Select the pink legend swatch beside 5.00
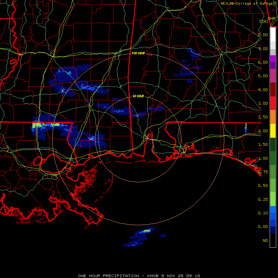The width and height of the screenshot is (278, 278). click(x=273, y=76)
